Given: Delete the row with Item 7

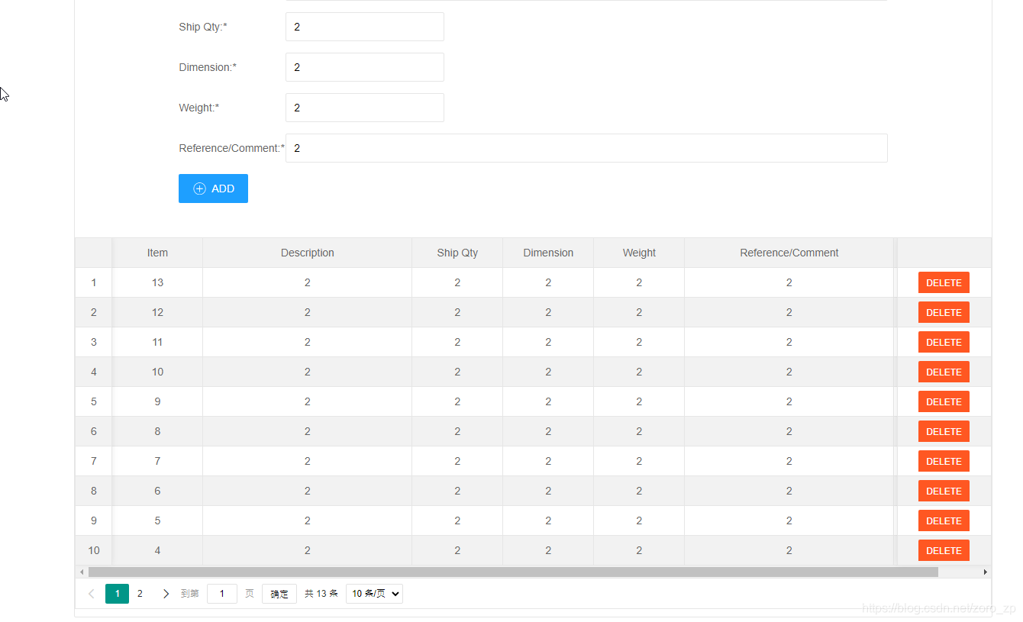Looking at the screenshot, I should pos(944,461).
